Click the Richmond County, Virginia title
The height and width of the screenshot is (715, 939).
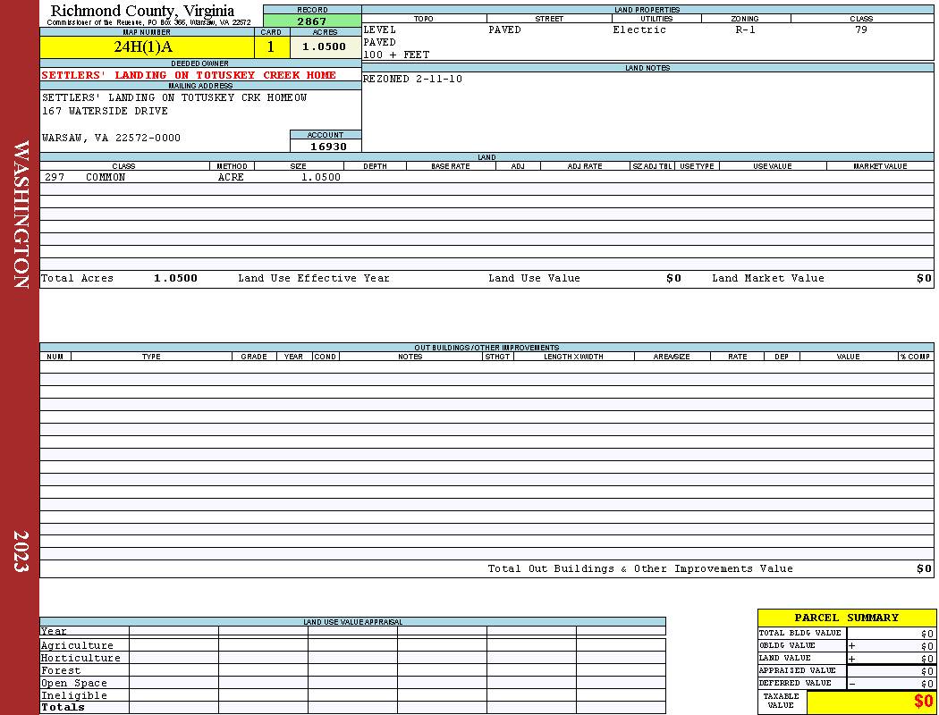tap(142, 10)
